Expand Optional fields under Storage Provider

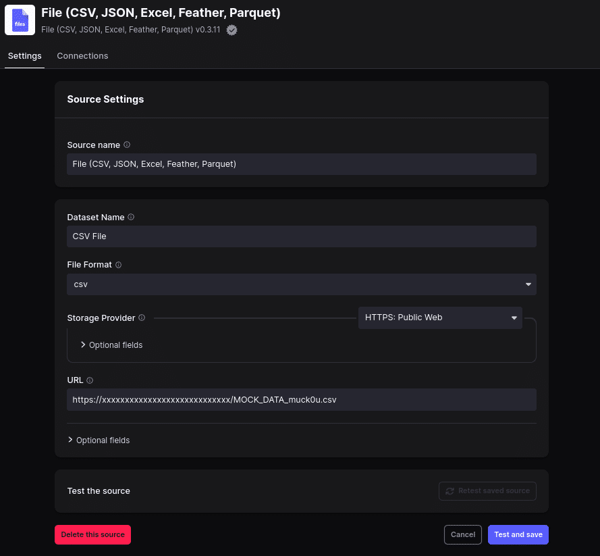coord(111,345)
